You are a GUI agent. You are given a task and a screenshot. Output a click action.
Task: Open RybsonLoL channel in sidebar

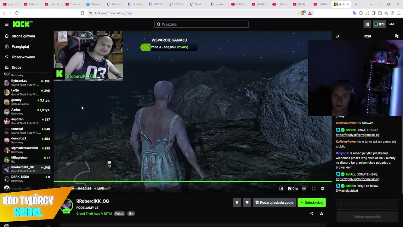coord(27,83)
